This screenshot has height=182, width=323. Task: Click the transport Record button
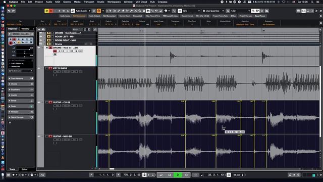click(186, 175)
